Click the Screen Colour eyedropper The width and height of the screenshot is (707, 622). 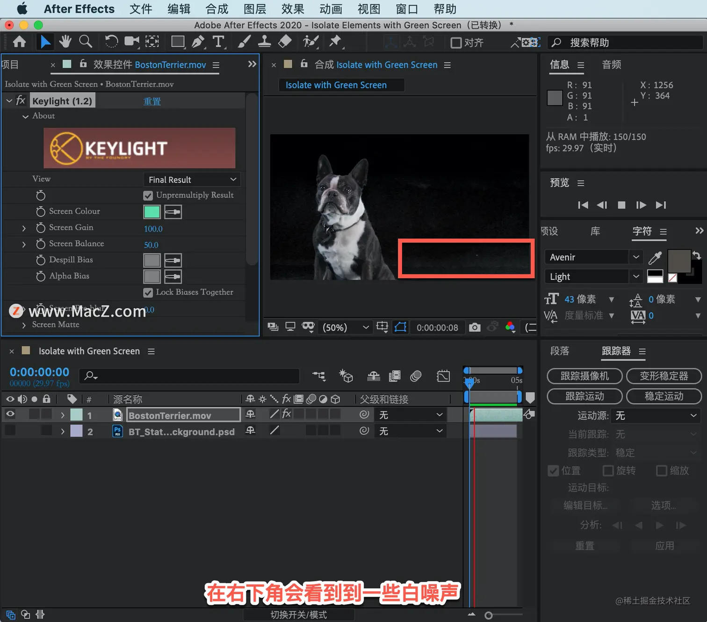pos(173,212)
